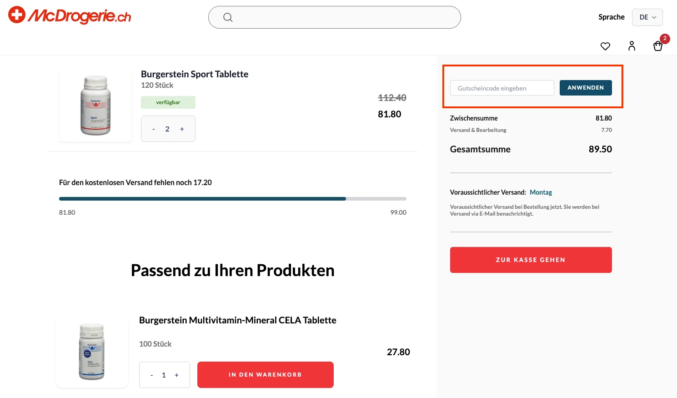Image resolution: width=677 pixels, height=398 pixels.
Task: Open the wishlist heart icon
Action: click(605, 46)
